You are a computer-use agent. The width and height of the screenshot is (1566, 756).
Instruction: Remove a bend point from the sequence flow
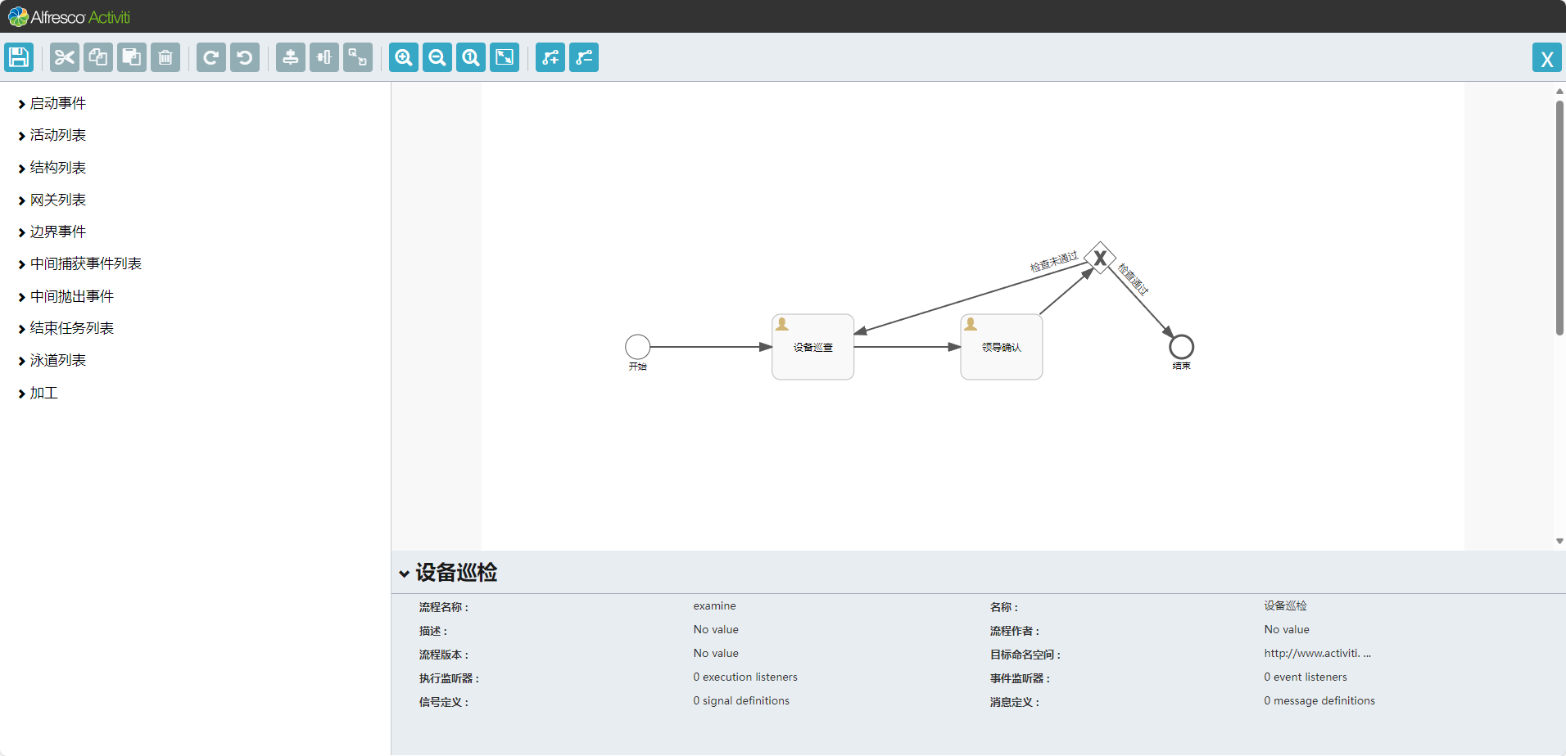coord(584,57)
